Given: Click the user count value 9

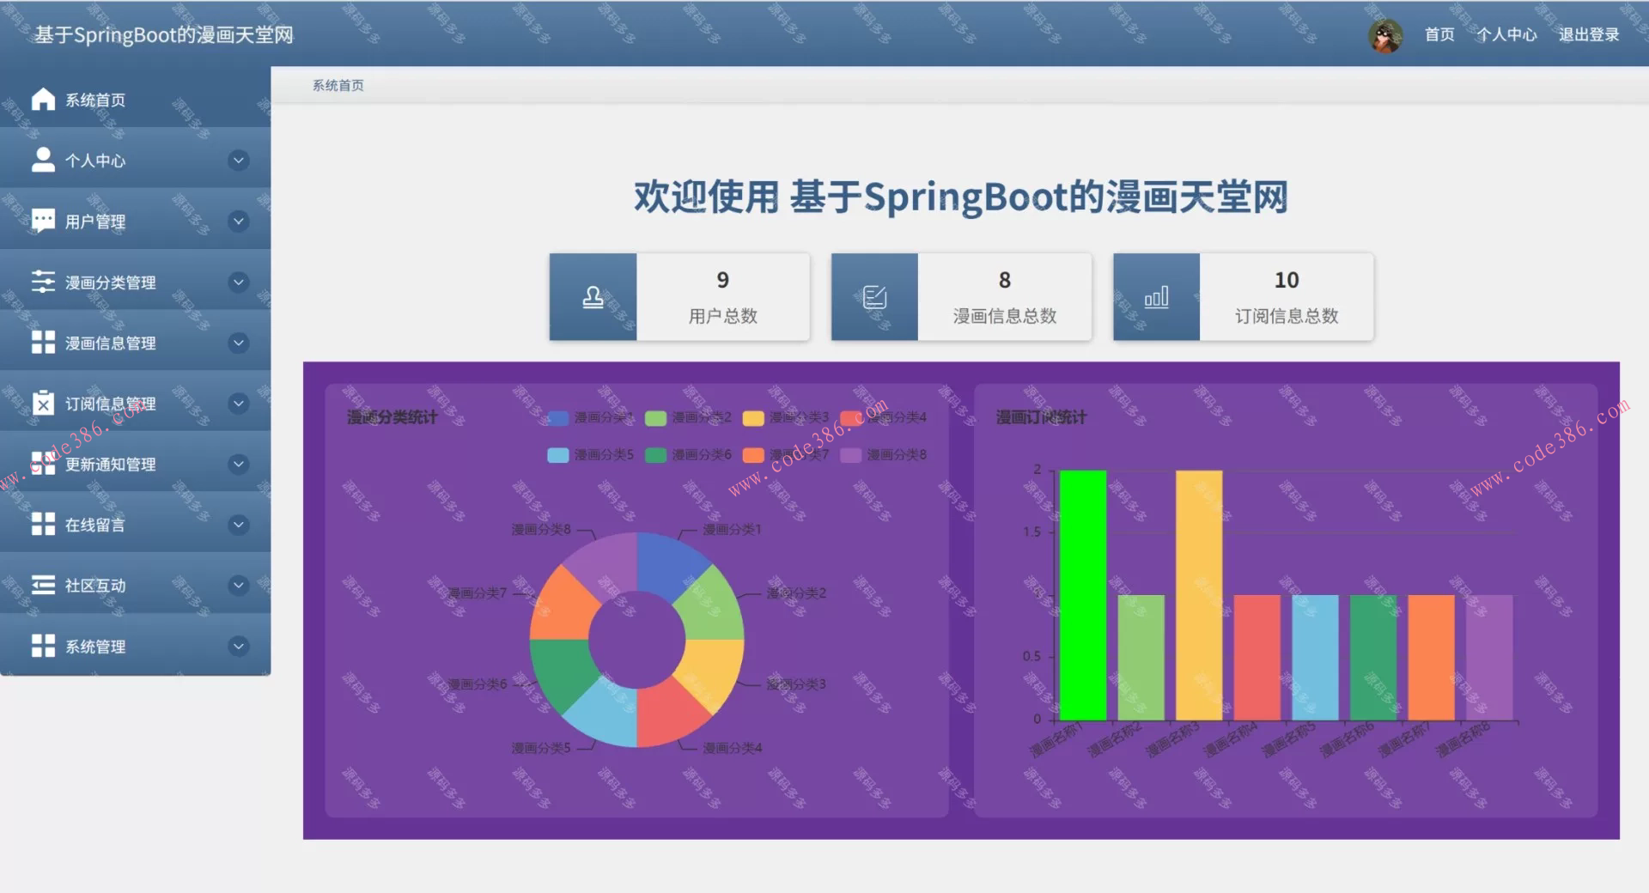Looking at the screenshot, I should tap(722, 280).
